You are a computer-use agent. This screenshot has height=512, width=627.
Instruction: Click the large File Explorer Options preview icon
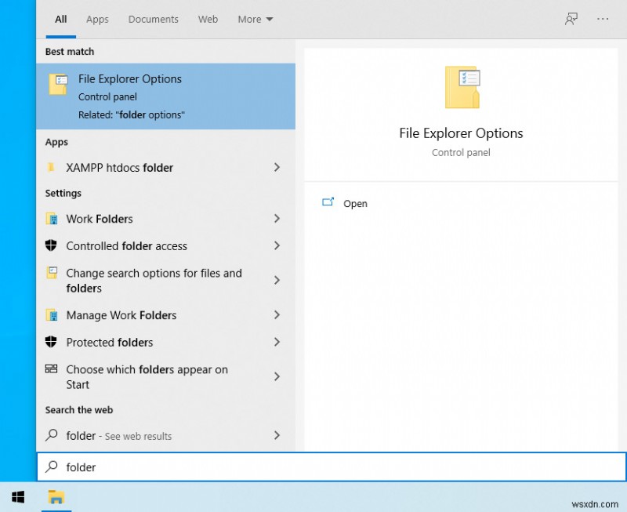point(461,86)
